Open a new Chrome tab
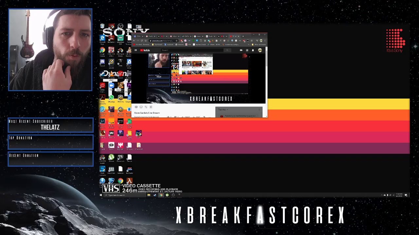This screenshot has width=419, height=235. (x=243, y=36)
